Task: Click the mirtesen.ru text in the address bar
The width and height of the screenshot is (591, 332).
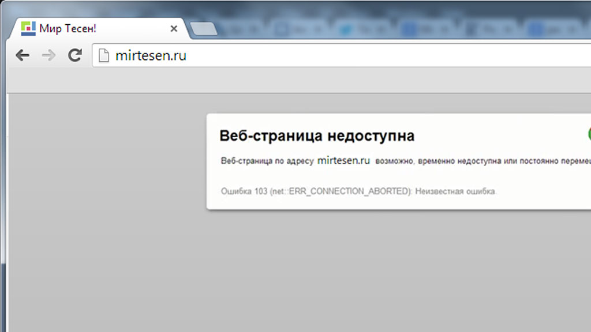Action: click(x=151, y=56)
